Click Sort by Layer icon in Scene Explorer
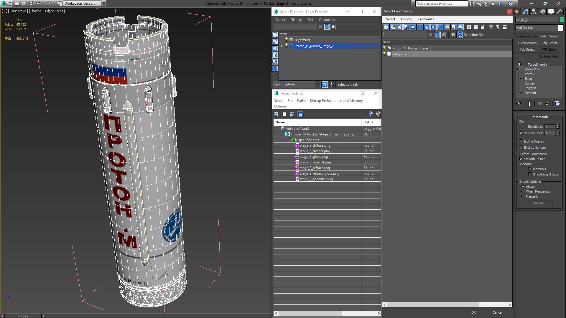 [325, 85]
